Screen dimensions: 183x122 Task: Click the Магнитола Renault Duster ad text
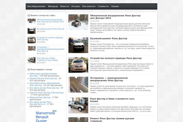[x=45, y=117]
